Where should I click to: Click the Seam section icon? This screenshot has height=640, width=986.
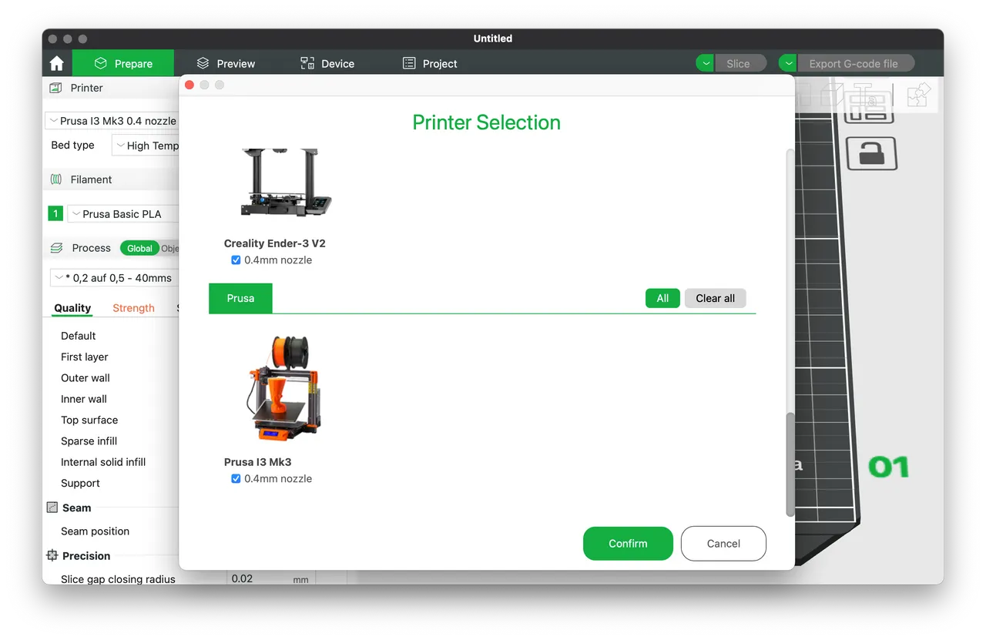click(52, 508)
